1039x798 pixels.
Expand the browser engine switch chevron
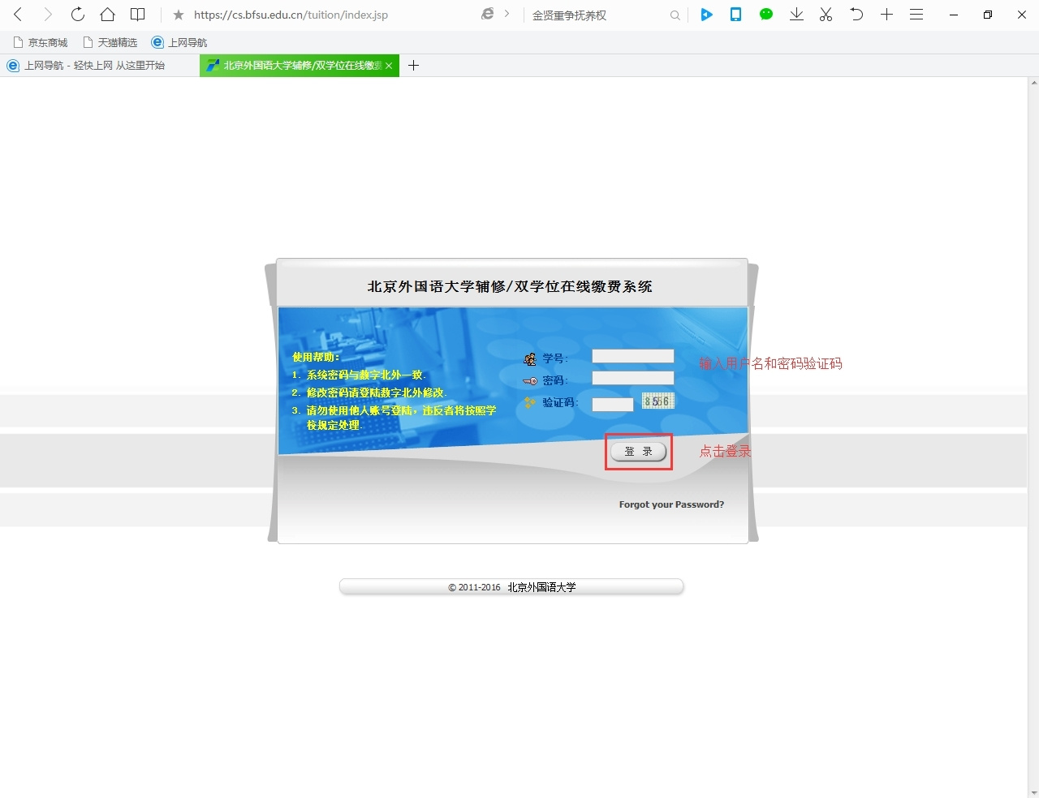pos(507,14)
